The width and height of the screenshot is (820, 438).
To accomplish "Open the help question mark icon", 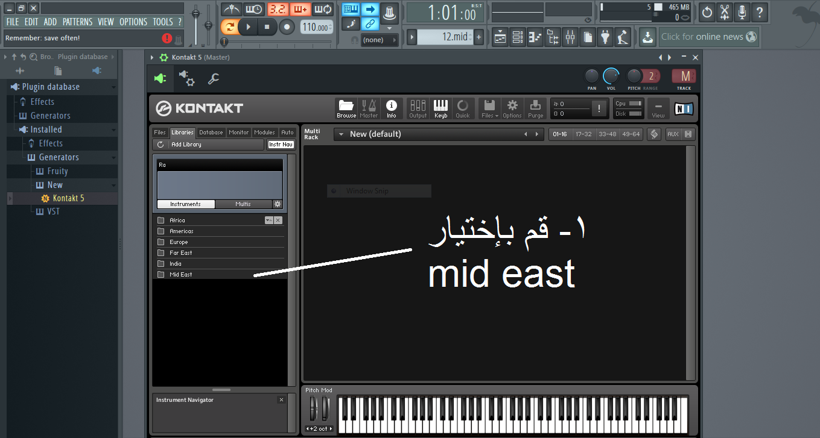I will tap(760, 11).
